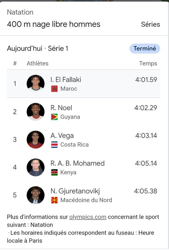Click the Kenya flag icon

coord(54,172)
